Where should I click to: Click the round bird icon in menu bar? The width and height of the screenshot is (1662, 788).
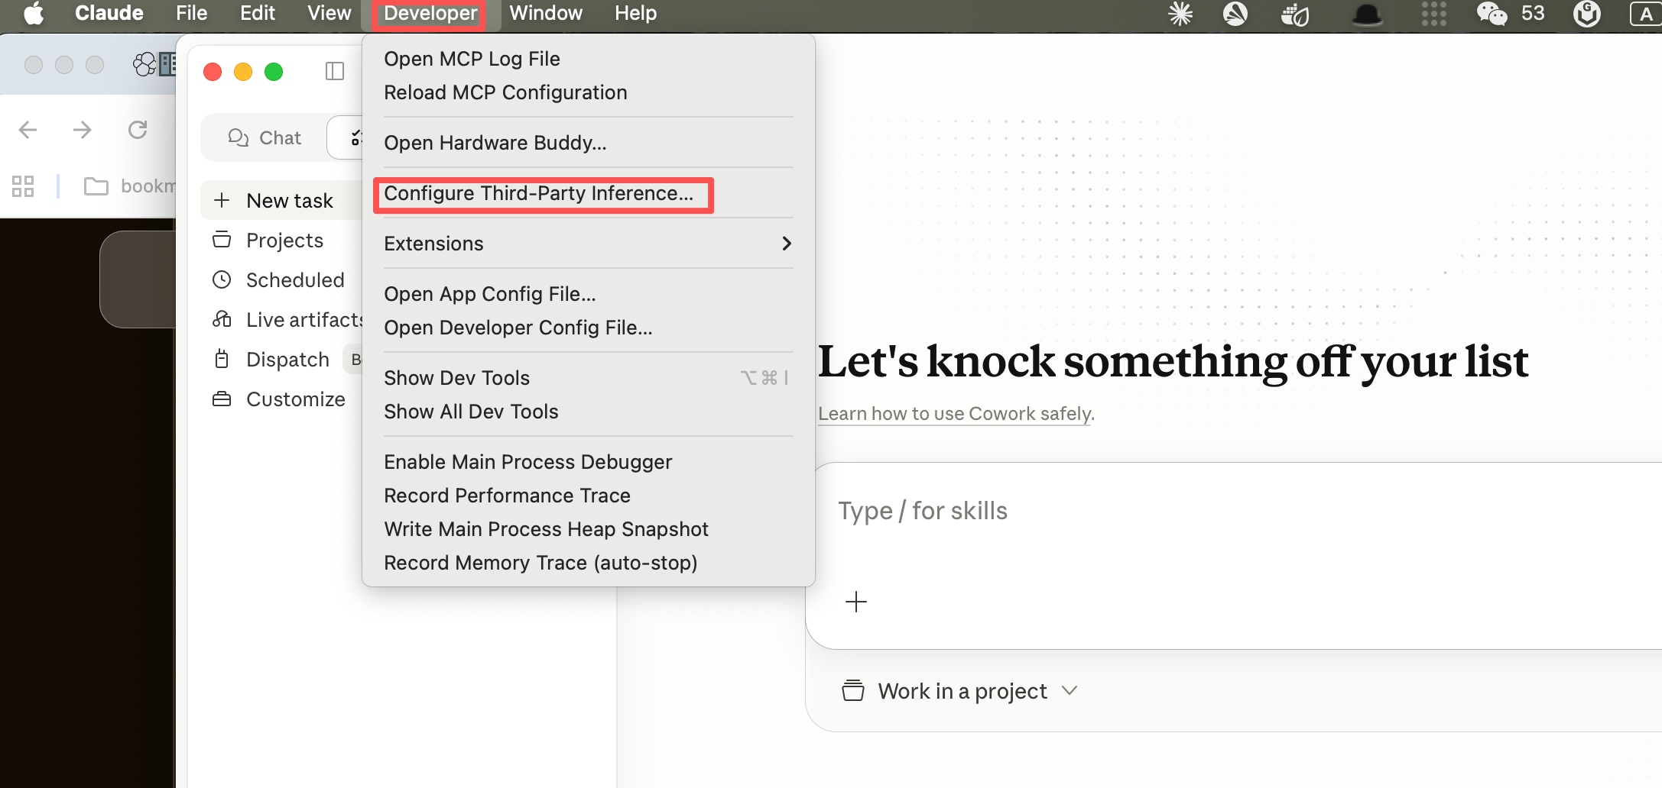pos(1235,14)
